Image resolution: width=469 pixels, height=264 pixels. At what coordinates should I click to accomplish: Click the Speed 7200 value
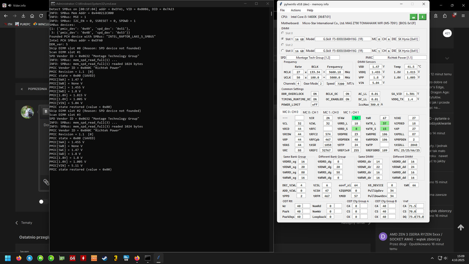click(341, 84)
